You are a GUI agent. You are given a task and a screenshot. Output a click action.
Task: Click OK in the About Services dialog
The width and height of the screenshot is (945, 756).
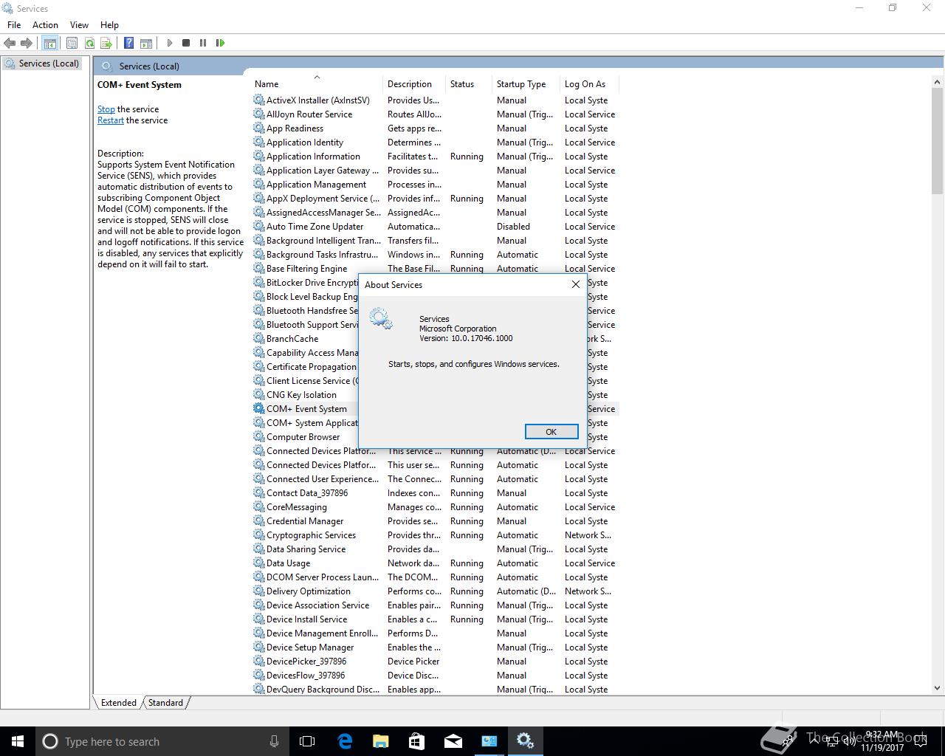pyautogui.click(x=551, y=431)
